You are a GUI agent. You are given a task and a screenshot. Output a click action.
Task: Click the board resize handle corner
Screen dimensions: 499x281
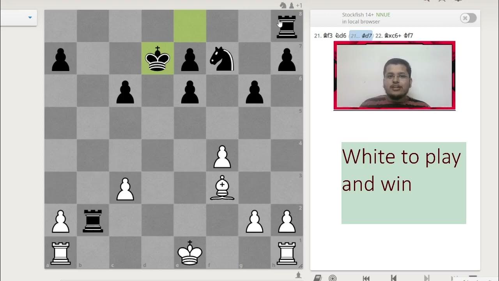[301, 266]
